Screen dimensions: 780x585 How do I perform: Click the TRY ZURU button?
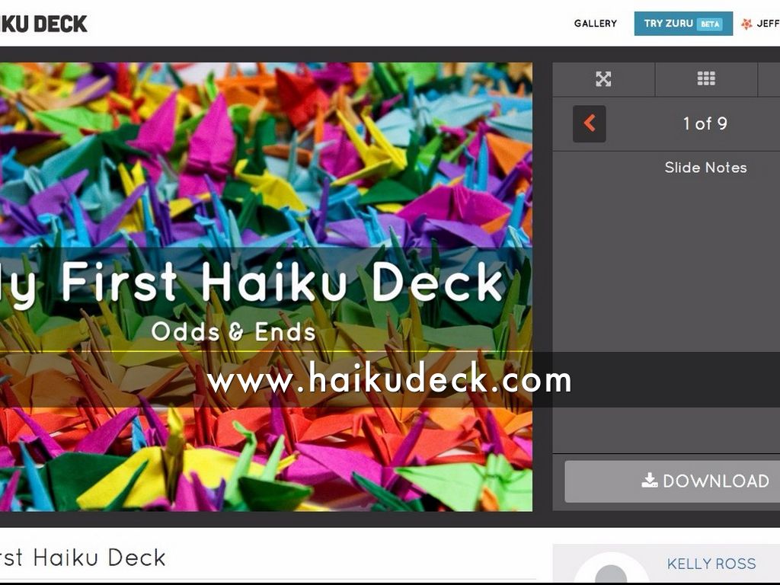click(683, 24)
